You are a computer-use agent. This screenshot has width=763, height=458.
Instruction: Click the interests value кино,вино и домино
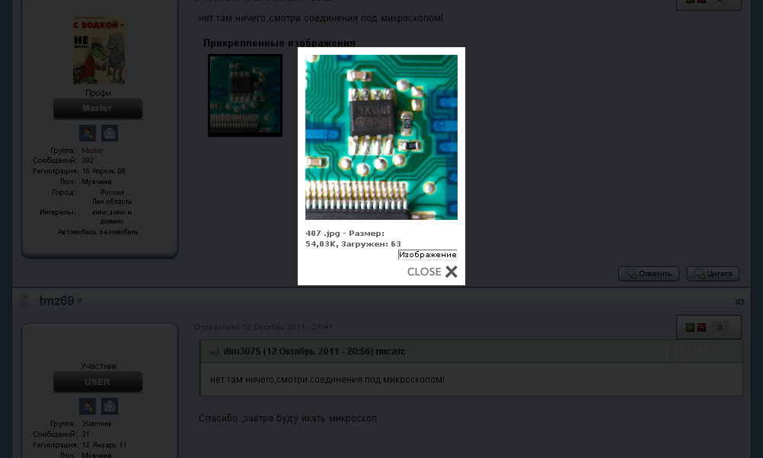(x=112, y=217)
